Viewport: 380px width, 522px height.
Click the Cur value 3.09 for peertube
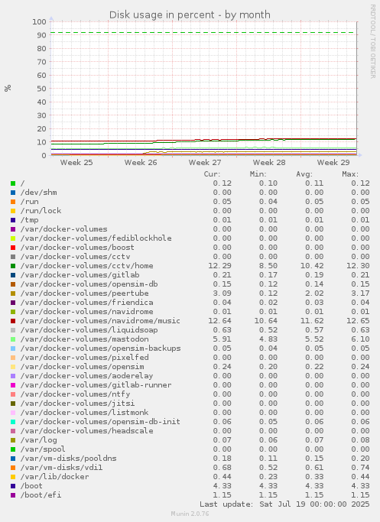point(222,293)
